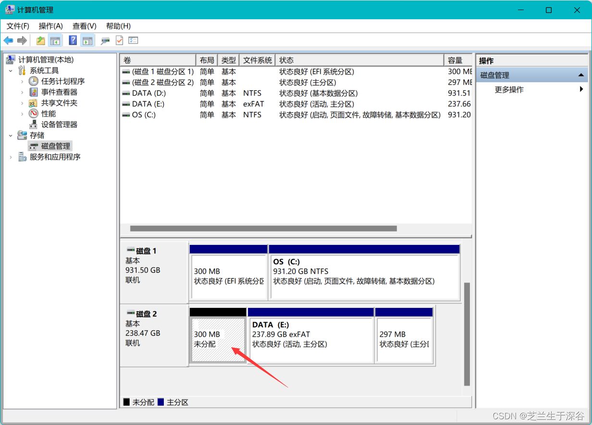Viewport: 592px width, 425px height.
Task: Click the checkmark document toolbar icon
Action: (x=119, y=40)
